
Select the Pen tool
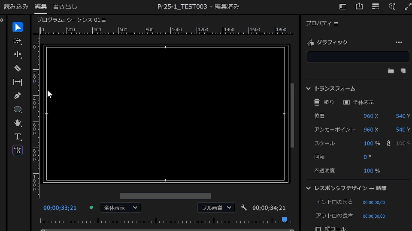click(18, 95)
